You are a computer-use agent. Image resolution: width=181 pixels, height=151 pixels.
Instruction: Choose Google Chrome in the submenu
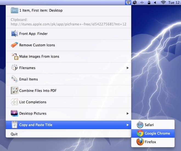point(153,133)
